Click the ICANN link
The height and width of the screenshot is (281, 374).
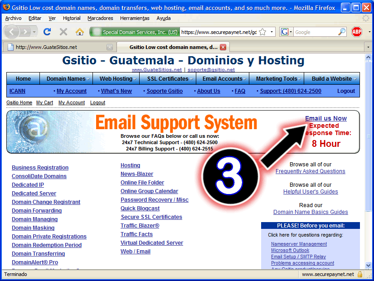click(17, 91)
